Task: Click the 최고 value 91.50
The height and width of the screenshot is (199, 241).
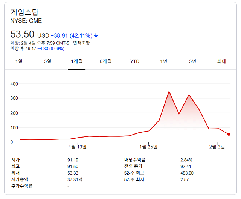Action: (x=73, y=167)
